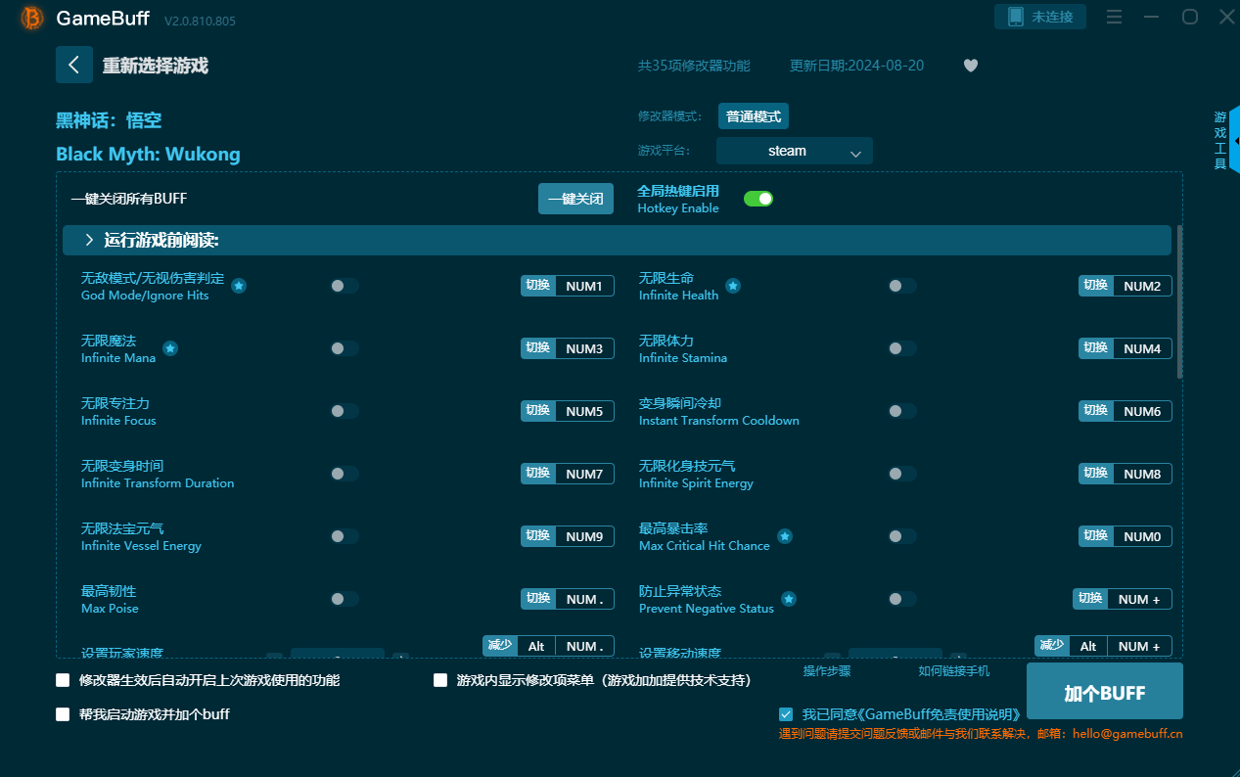Viewport: 1240px width, 777px height.
Task: Click the Black Myth: Wukong title text
Action: point(148,154)
